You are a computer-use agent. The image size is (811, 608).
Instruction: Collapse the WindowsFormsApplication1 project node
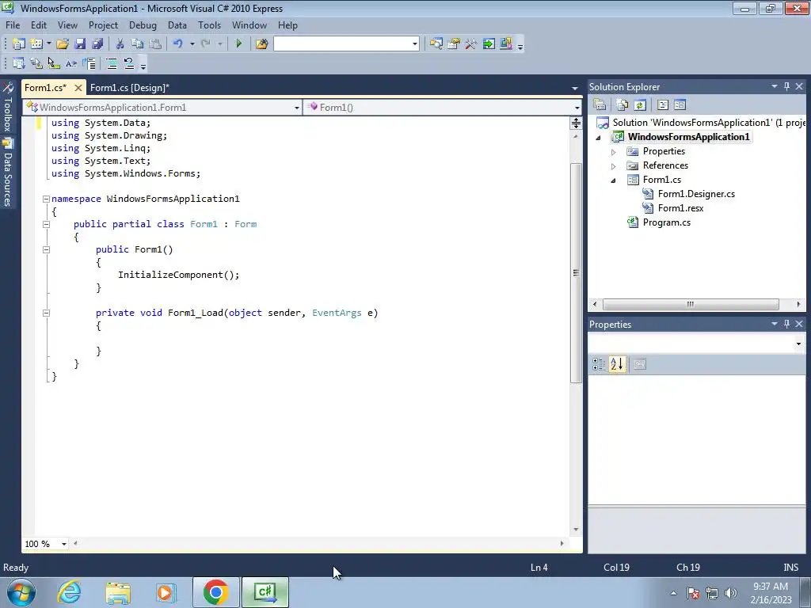599,138
